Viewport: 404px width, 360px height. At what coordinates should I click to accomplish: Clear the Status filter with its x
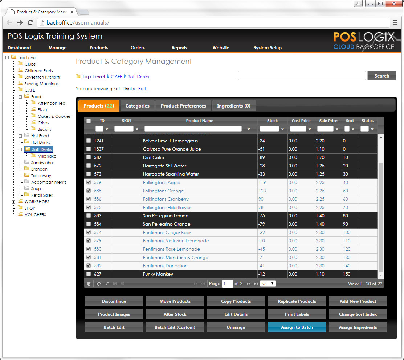click(x=372, y=129)
